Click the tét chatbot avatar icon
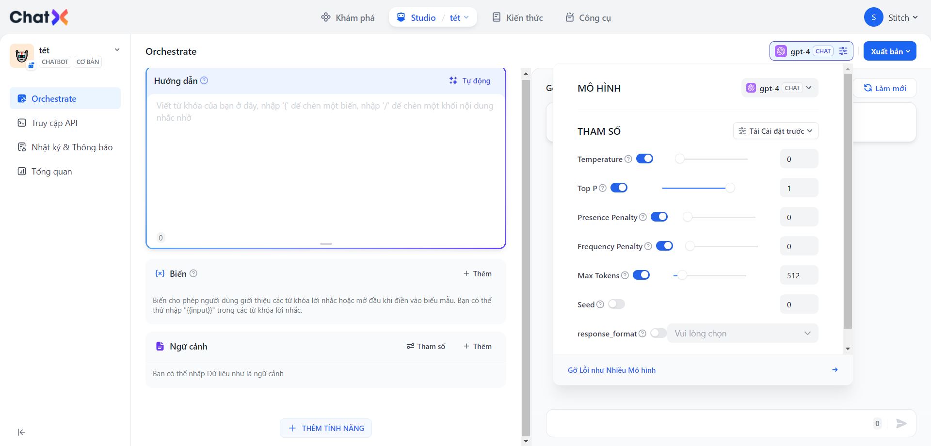This screenshot has height=446, width=931. (22, 56)
